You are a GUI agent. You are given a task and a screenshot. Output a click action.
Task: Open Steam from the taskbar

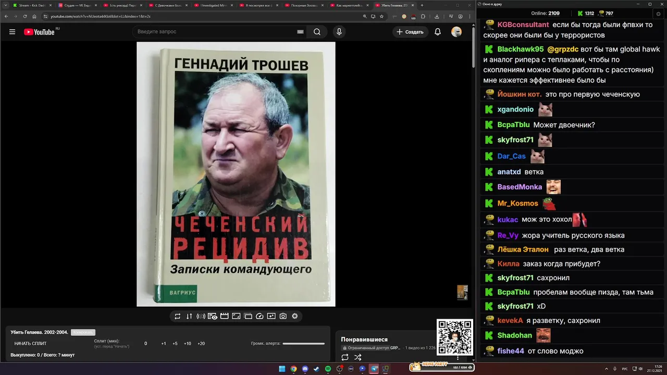(x=316, y=369)
